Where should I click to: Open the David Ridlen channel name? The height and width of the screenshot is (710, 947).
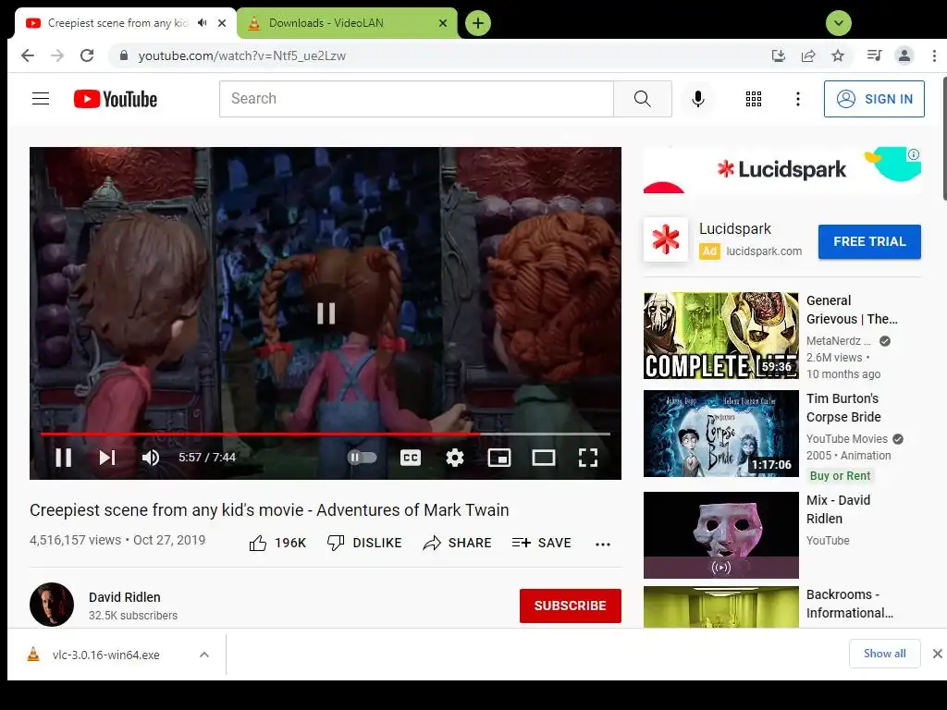125,597
